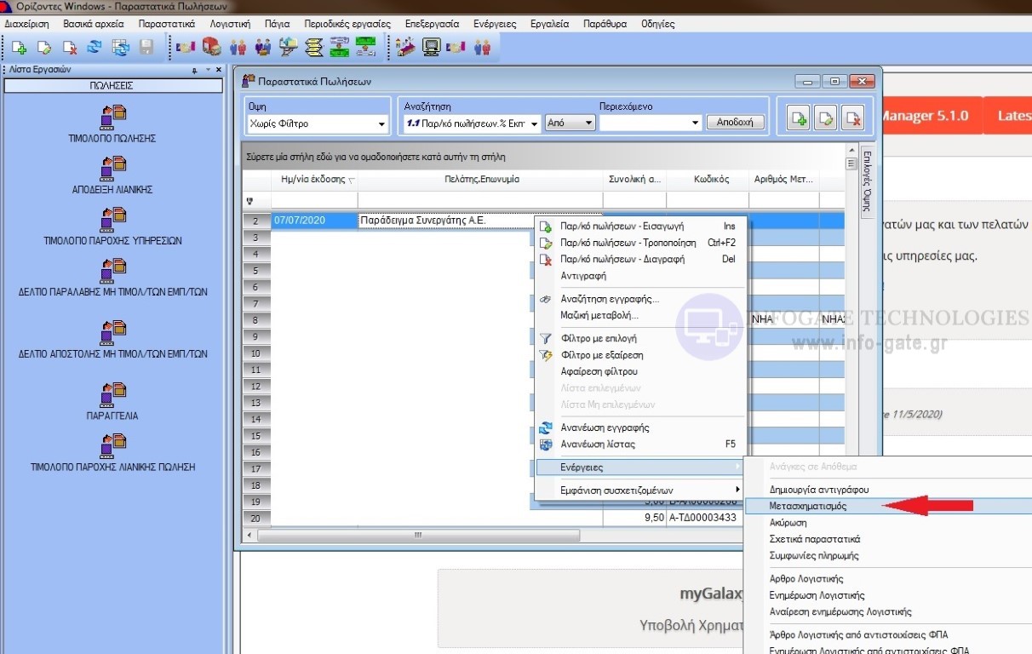Click the ΠΩΛΗΣΕΙΣ header button in task list

click(x=112, y=86)
